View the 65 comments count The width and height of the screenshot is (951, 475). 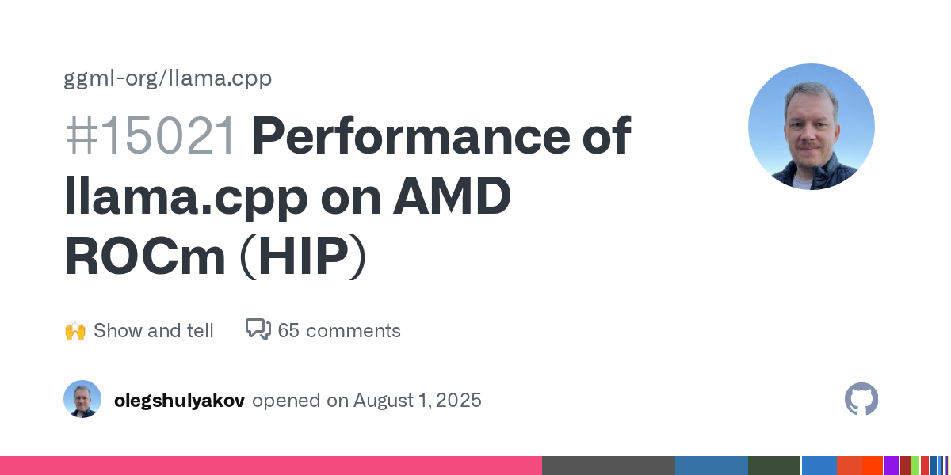(339, 330)
